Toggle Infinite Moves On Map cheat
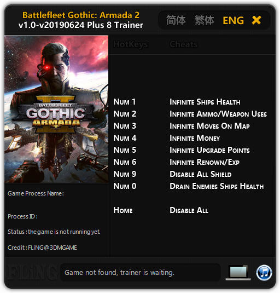Image resolution: width=280 pixels, height=293 pixels. click(209, 126)
